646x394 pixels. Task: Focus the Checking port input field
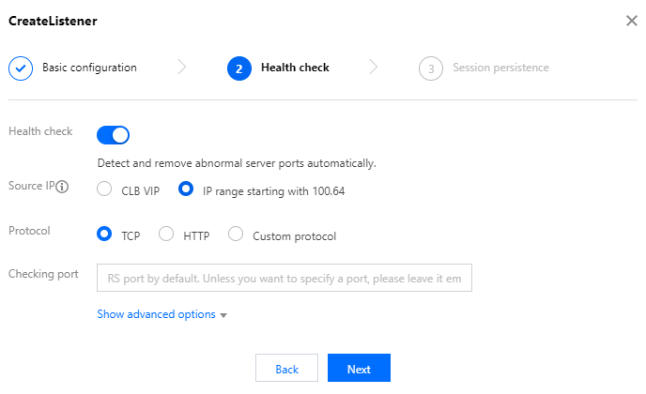pos(285,278)
